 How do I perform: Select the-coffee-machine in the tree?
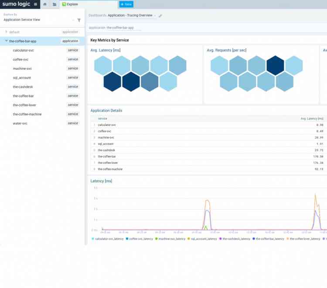pos(27,114)
